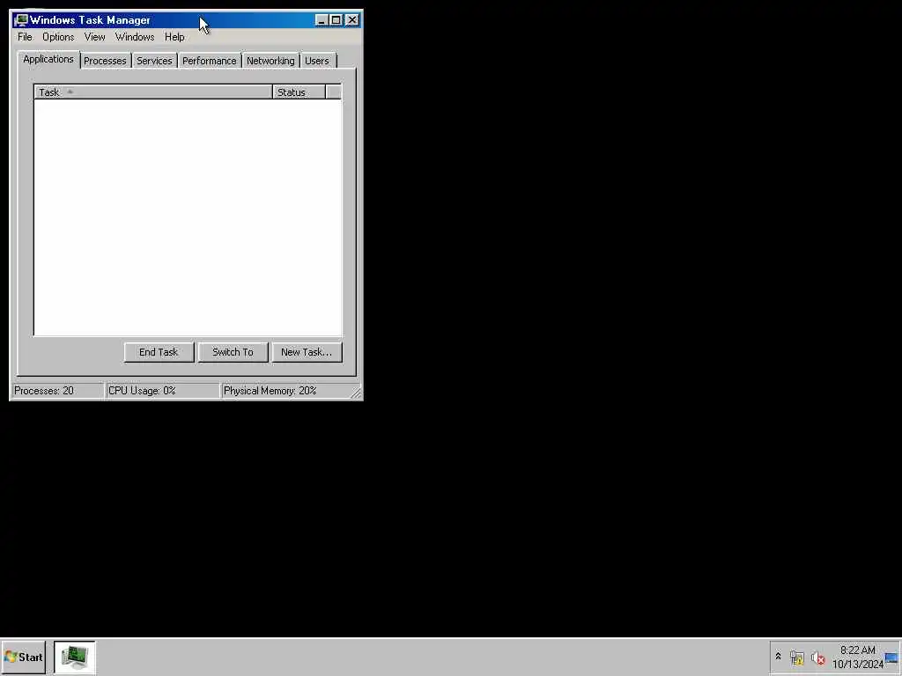Open the File menu
The height and width of the screenshot is (676, 902).
25,37
